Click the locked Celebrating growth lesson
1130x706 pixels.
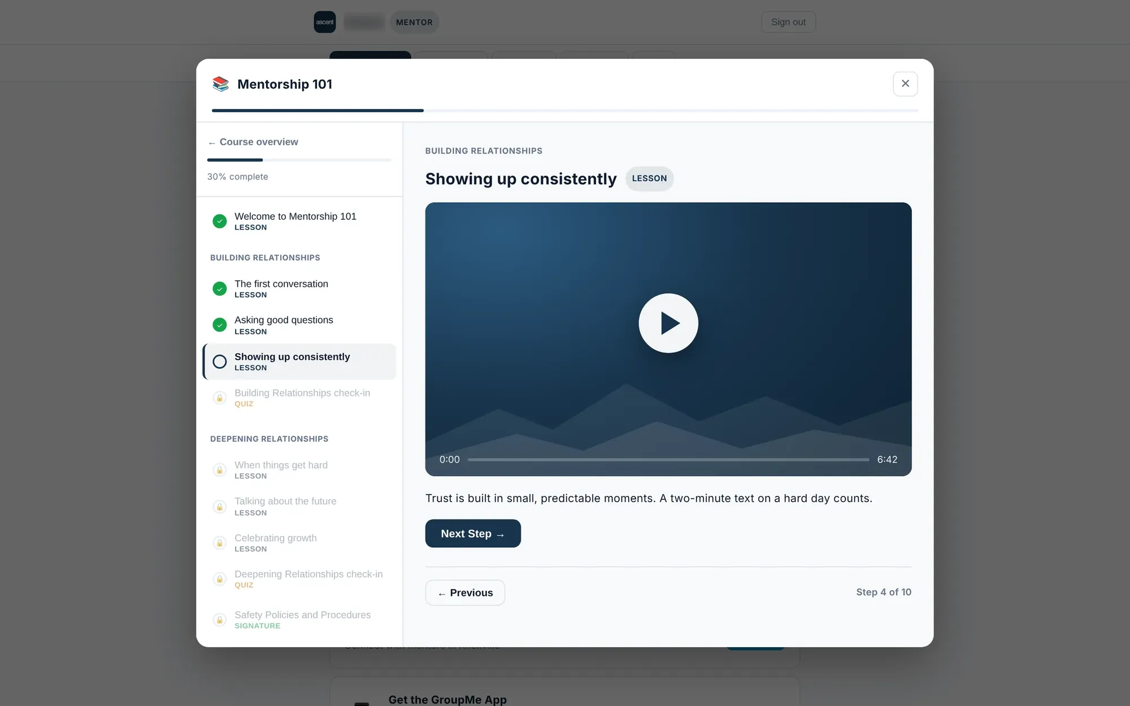[299, 543]
